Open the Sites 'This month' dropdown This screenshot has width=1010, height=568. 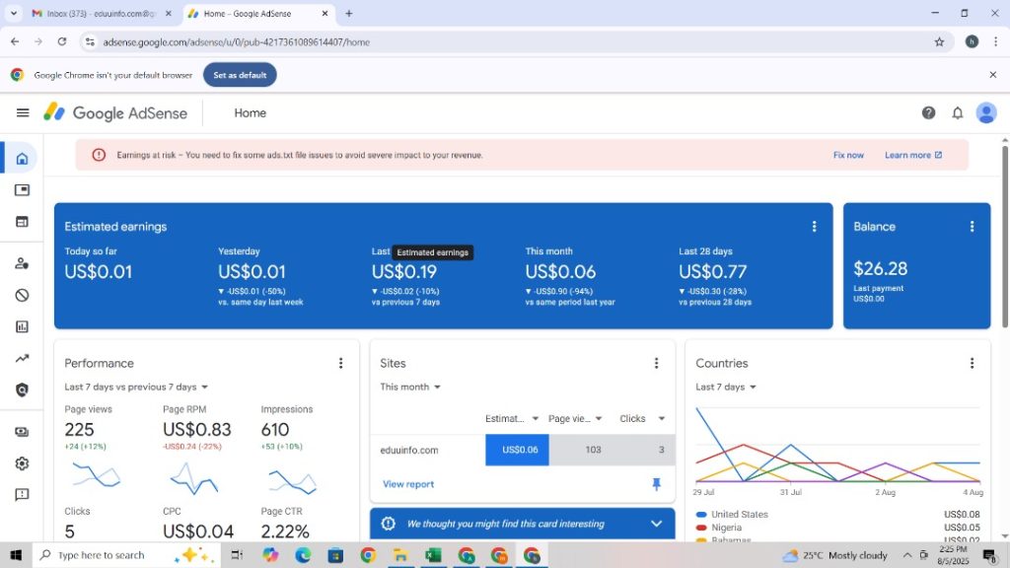pyautogui.click(x=410, y=388)
